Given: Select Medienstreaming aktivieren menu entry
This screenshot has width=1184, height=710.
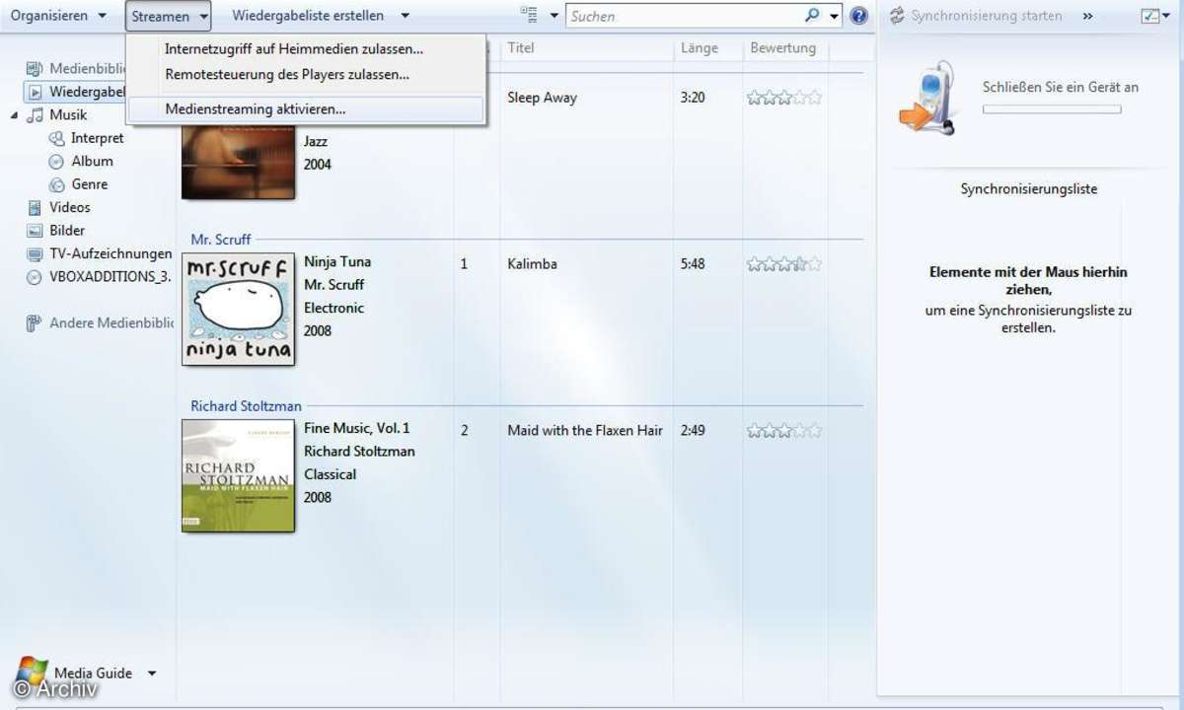Looking at the screenshot, I should point(306,109).
